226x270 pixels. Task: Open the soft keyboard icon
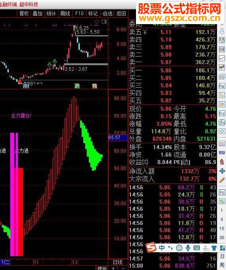coord(197,248)
